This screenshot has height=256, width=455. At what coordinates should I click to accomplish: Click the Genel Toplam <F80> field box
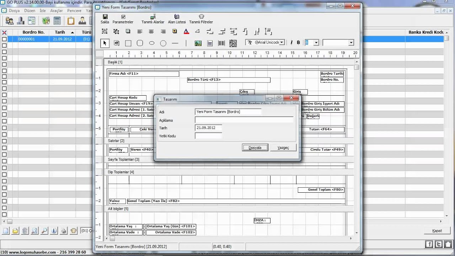pos(321,190)
